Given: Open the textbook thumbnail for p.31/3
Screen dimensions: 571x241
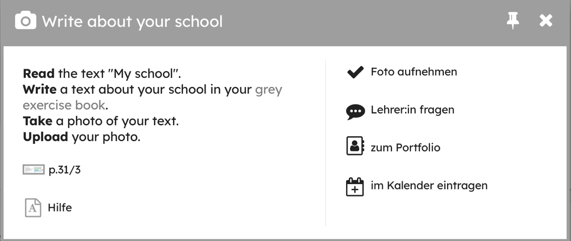Looking at the screenshot, I should click(x=33, y=170).
